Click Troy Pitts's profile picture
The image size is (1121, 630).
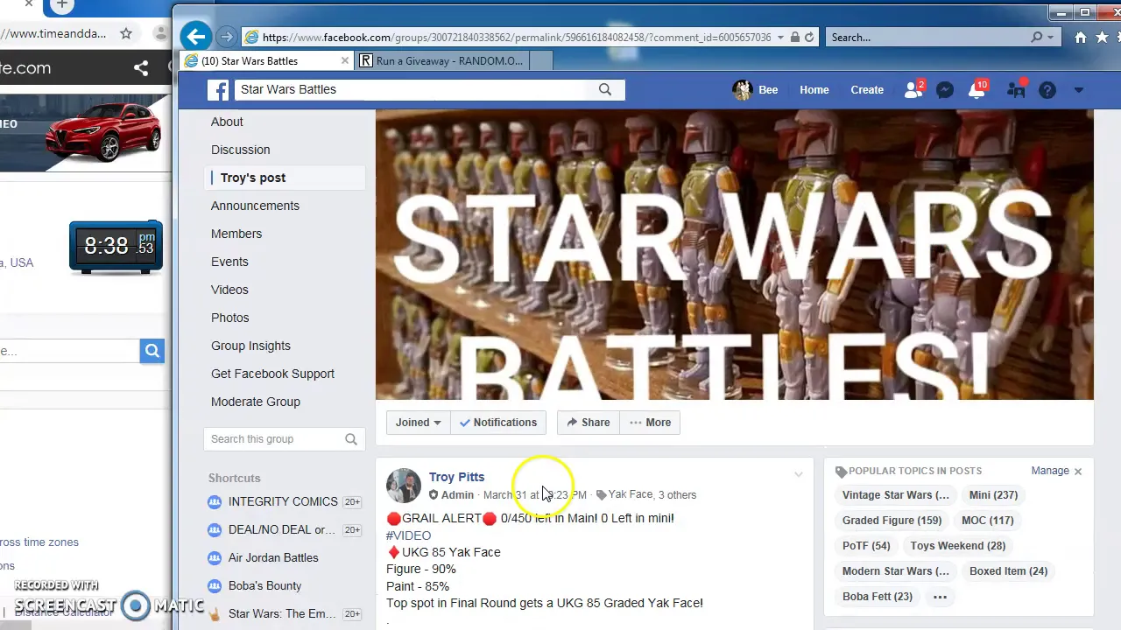[404, 486]
